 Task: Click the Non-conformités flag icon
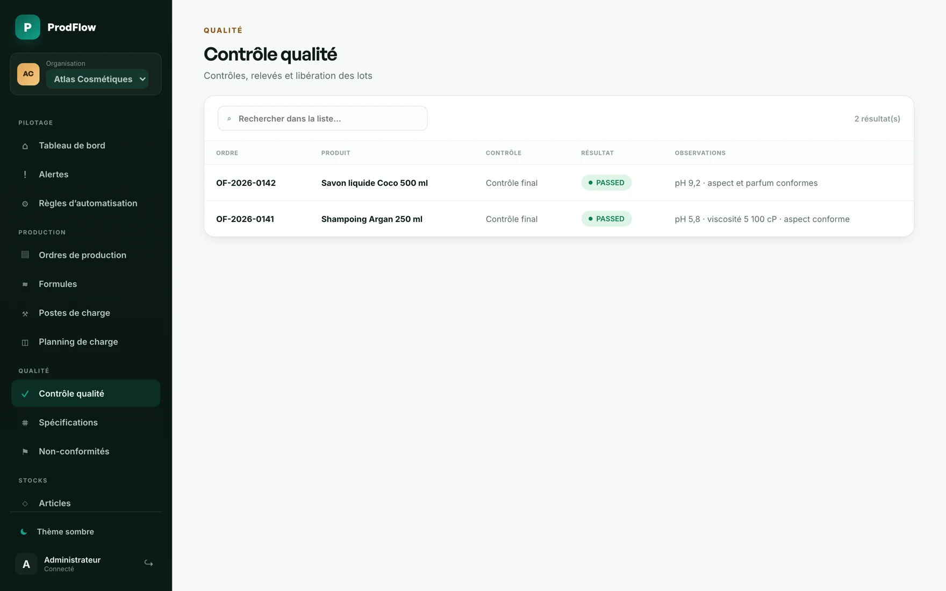tap(25, 452)
